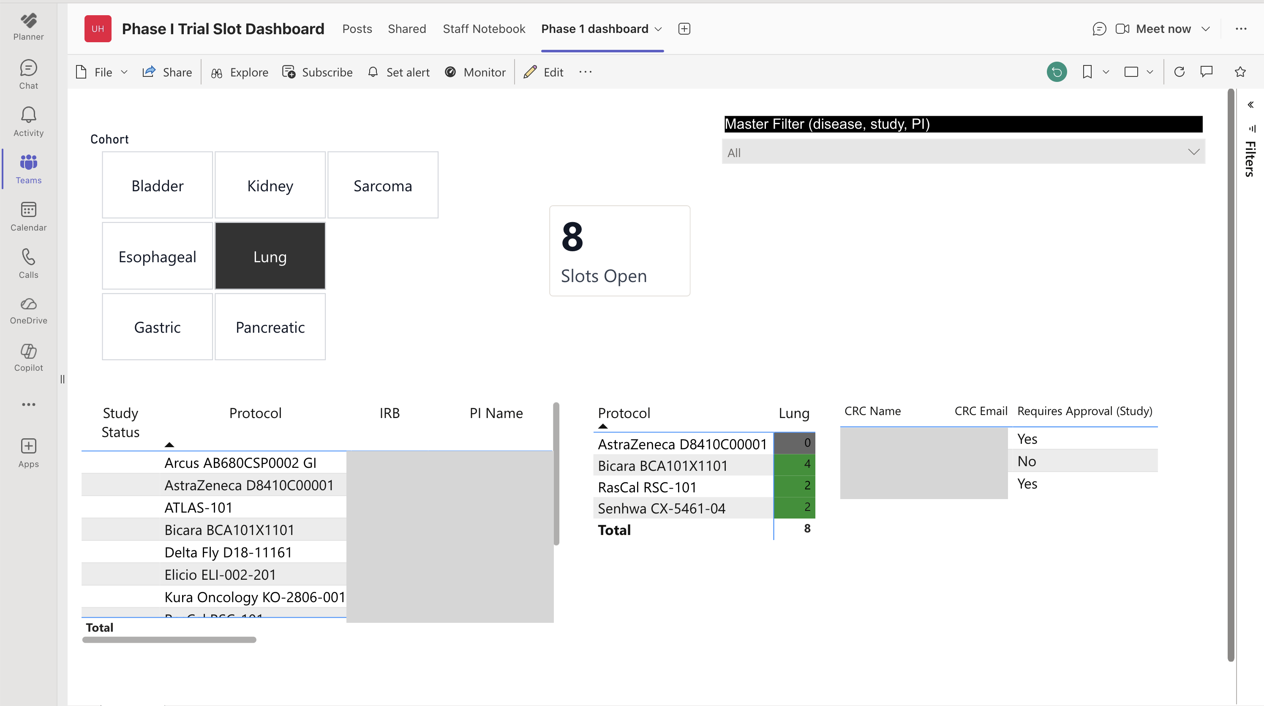Open the bookmark dropdown chevron
The height and width of the screenshot is (706, 1264).
[x=1106, y=72]
